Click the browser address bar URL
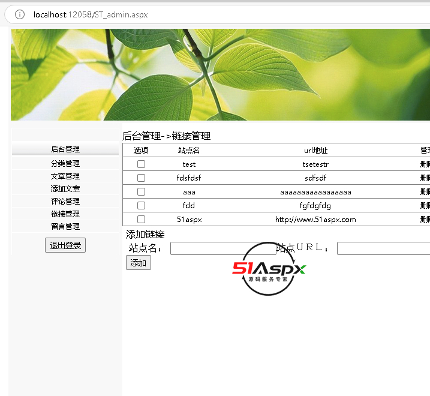Image resolution: width=430 pixels, height=396 pixels. (x=90, y=14)
